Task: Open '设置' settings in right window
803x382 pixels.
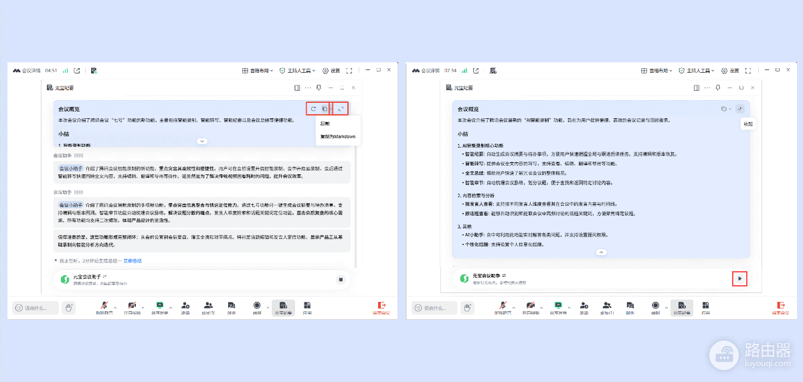Action: (730, 70)
